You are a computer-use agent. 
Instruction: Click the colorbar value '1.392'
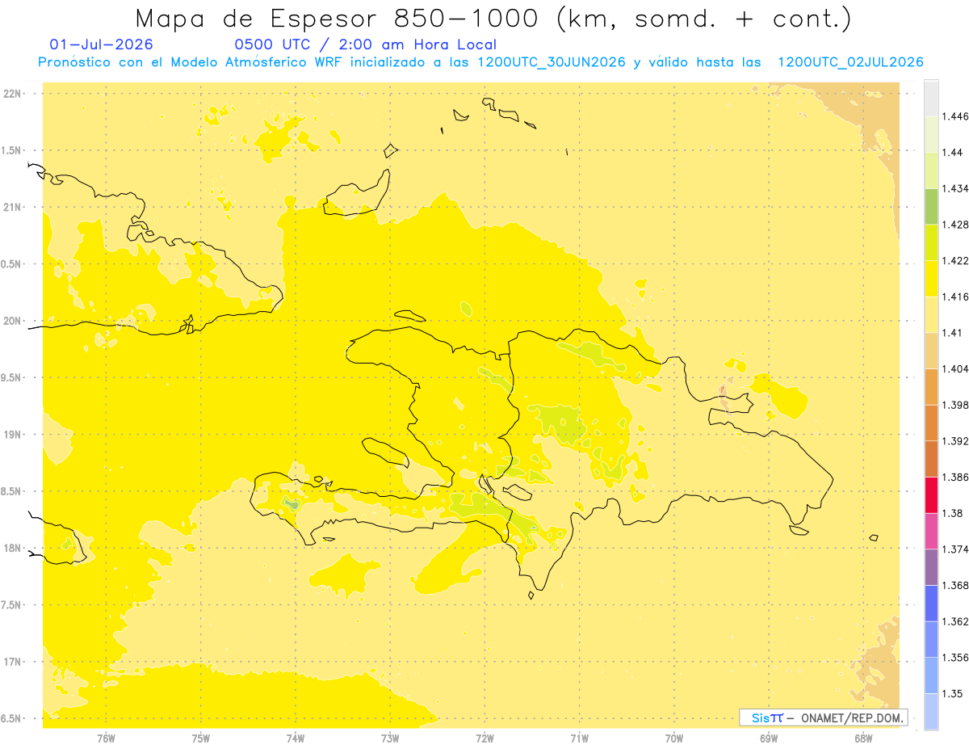pos(956,441)
